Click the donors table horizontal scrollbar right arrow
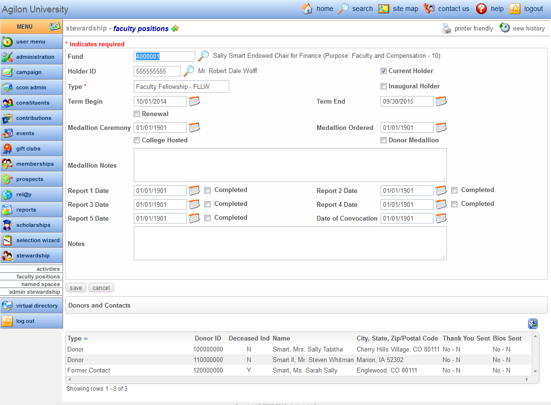Screen dimensions: 551x405 (527, 379)
